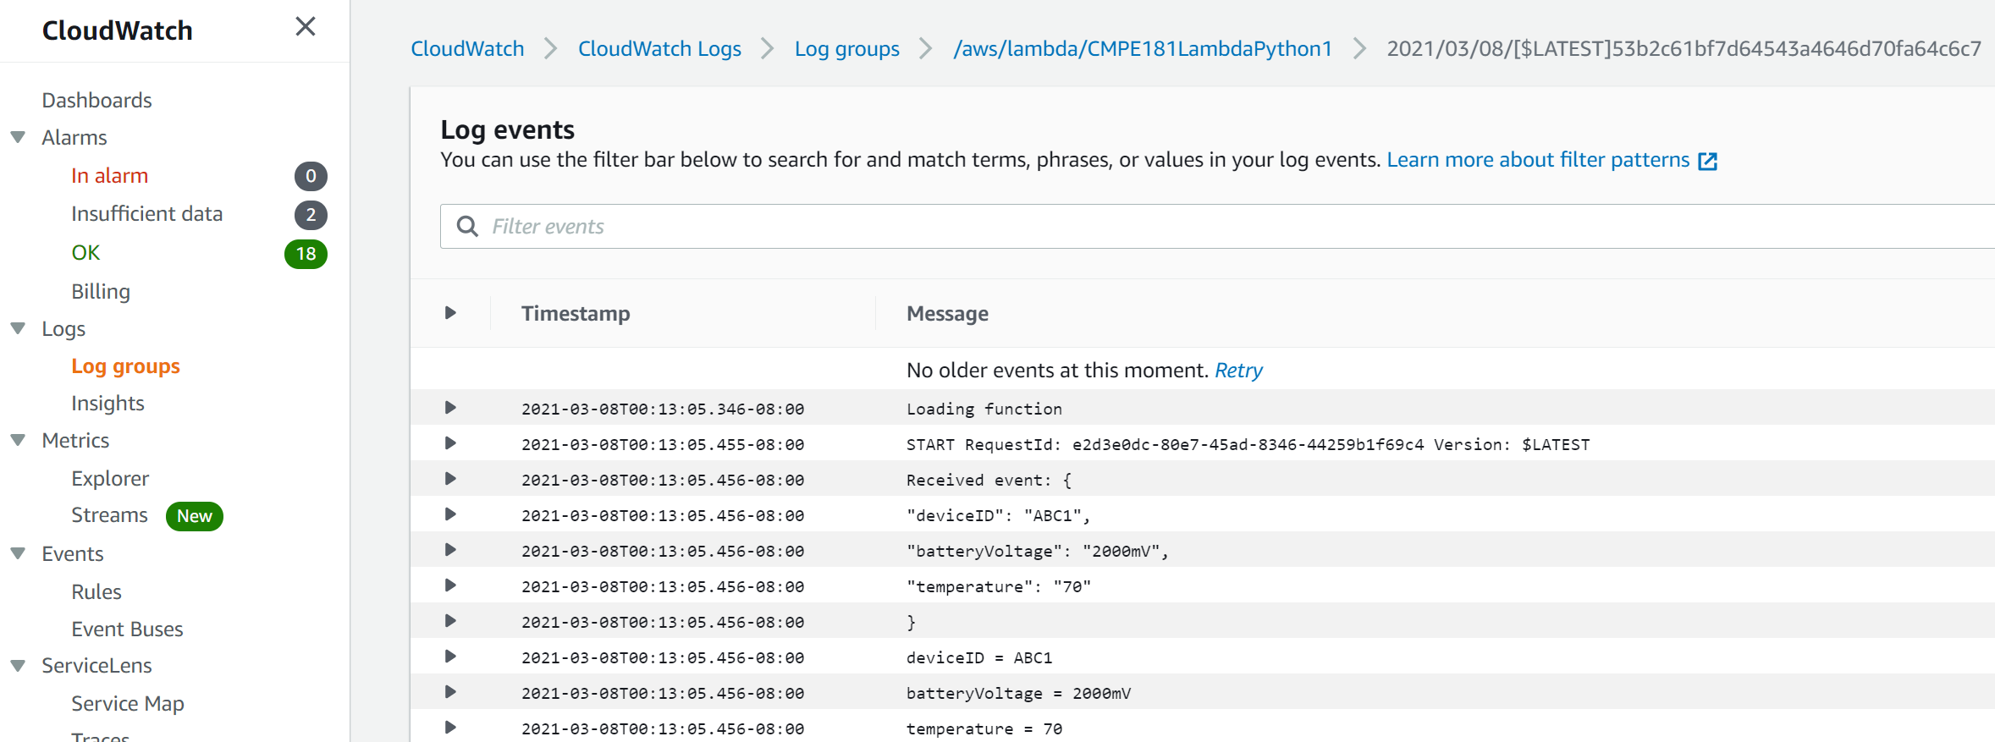This screenshot has height=742, width=1995.
Task: Expand the batteryVoltage = 2000mV log row
Action: [x=450, y=692]
